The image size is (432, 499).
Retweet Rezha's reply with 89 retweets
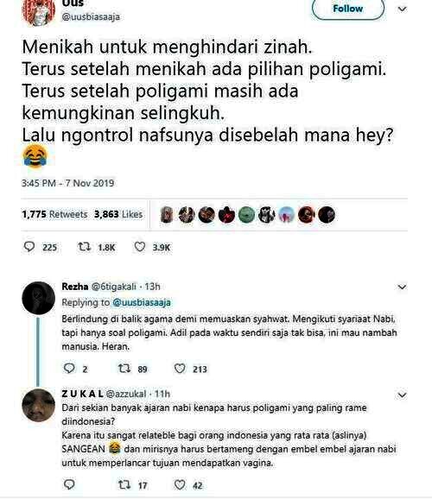click(x=124, y=369)
